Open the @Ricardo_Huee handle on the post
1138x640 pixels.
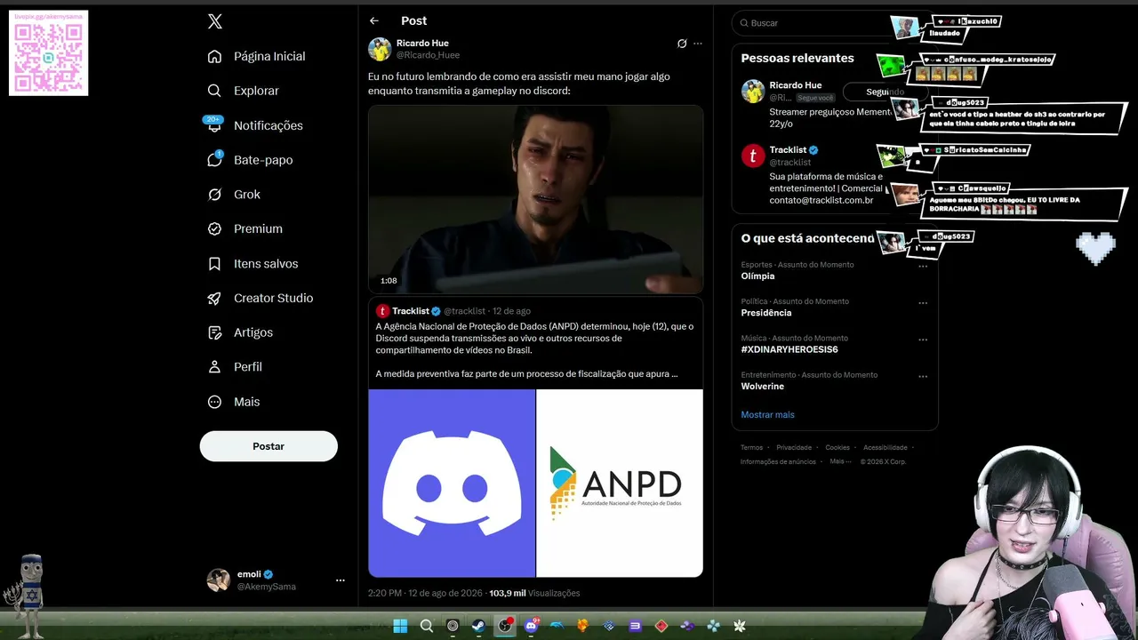click(428, 55)
